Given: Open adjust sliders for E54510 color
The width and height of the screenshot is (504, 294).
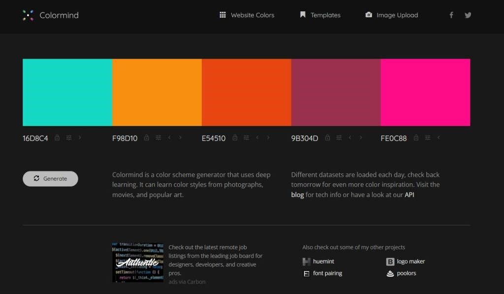Looking at the screenshot, I should [x=246, y=138].
